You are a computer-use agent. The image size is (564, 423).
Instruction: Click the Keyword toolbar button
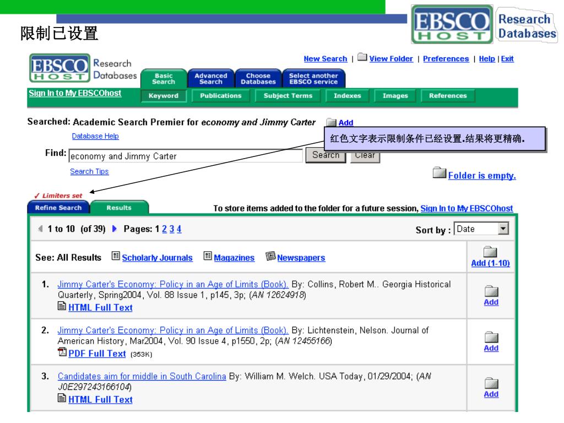tap(164, 96)
